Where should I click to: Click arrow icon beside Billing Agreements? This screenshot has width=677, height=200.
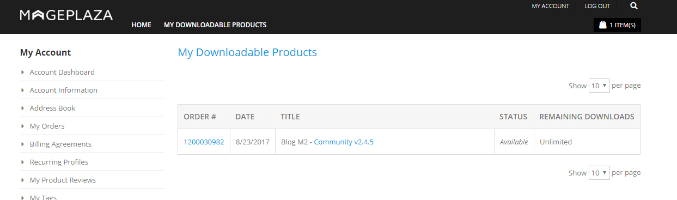23,144
